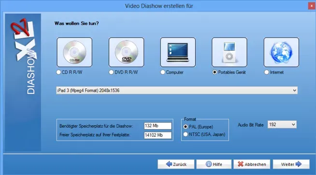Go back with the Zurück button
Image resolution: width=316 pixels, height=175 pixels.
click(176, 164)
